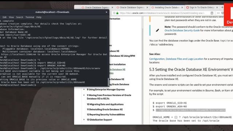Open 11 Deinstalling Oracle Database XE chapter
This screenshot has height=131, width=233.
click(x=105, y=110)
